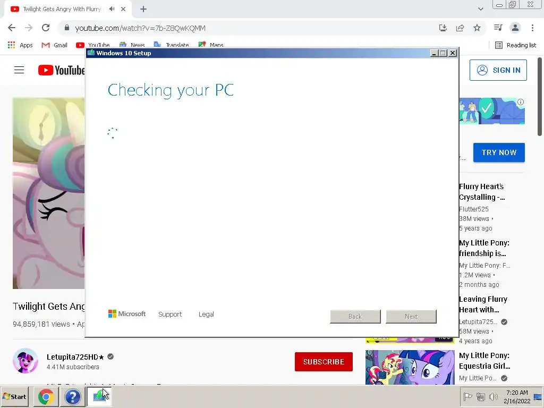Open Chrome's three-dot menu
The height and width of the screenshot is (408, 544).
coord(532,28)
